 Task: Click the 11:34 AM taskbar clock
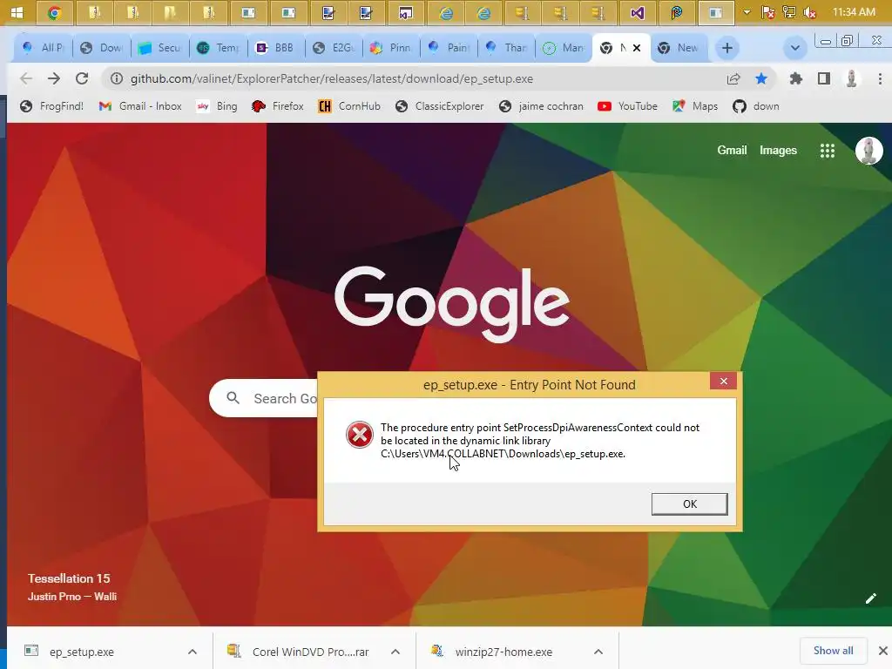[854, 12]
